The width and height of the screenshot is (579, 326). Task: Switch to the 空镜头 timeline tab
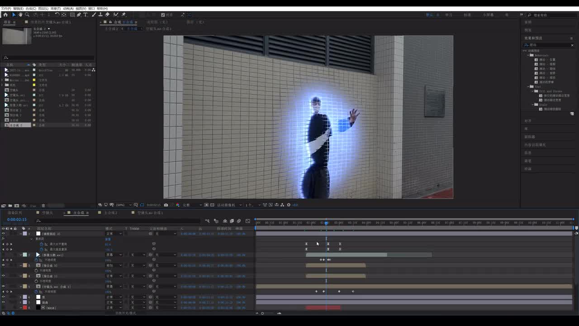(x=47, y=213)
